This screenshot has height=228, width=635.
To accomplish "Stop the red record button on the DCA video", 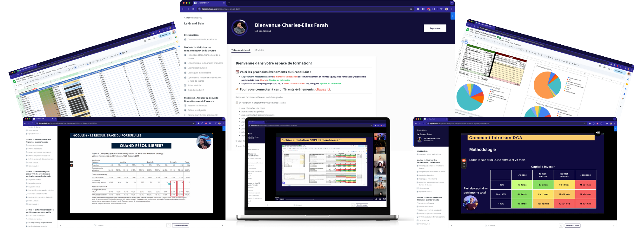I will (464, 161).
